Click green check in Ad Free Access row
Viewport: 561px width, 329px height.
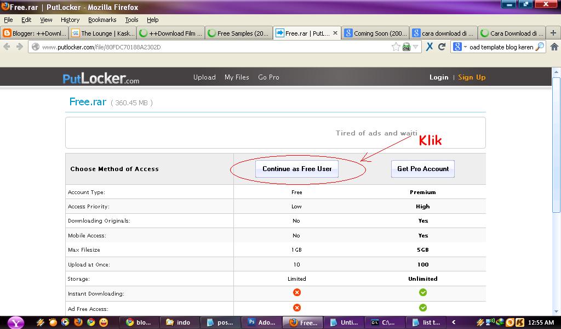tap(423, 308)
